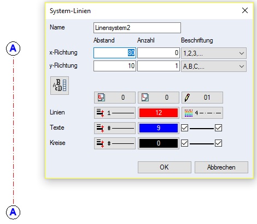Image resolution: width=257 pixels, height=224 pixels.
Task: Expand the y-Richtung Beschriftung dropdown A,B,C
Action: tap(214, 66)
